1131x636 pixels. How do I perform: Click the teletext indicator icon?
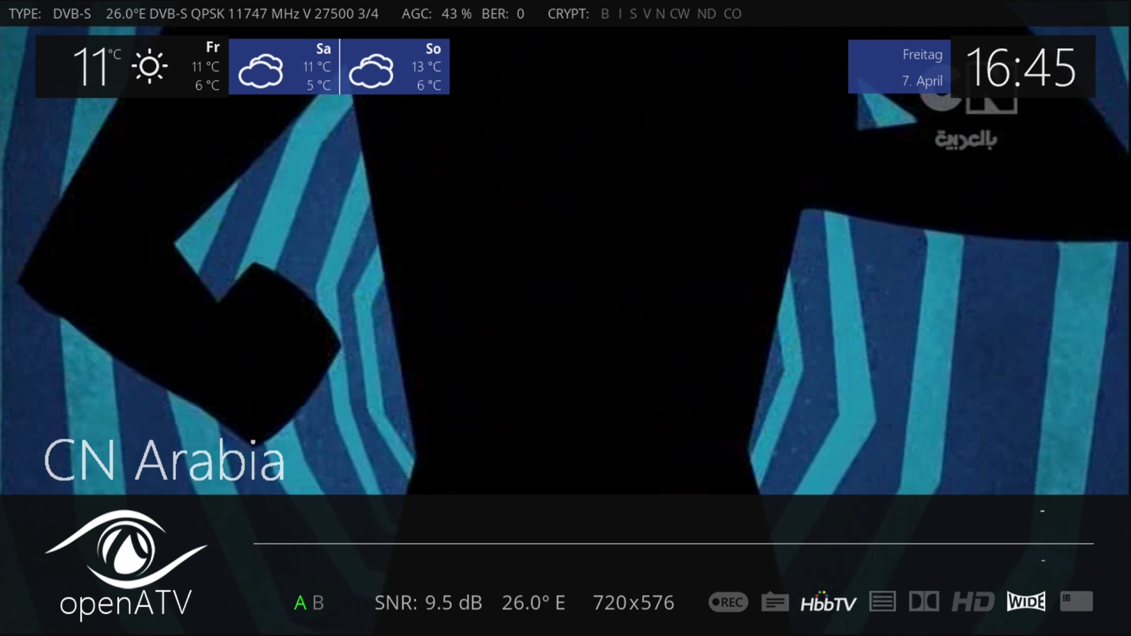coord(775,602)
